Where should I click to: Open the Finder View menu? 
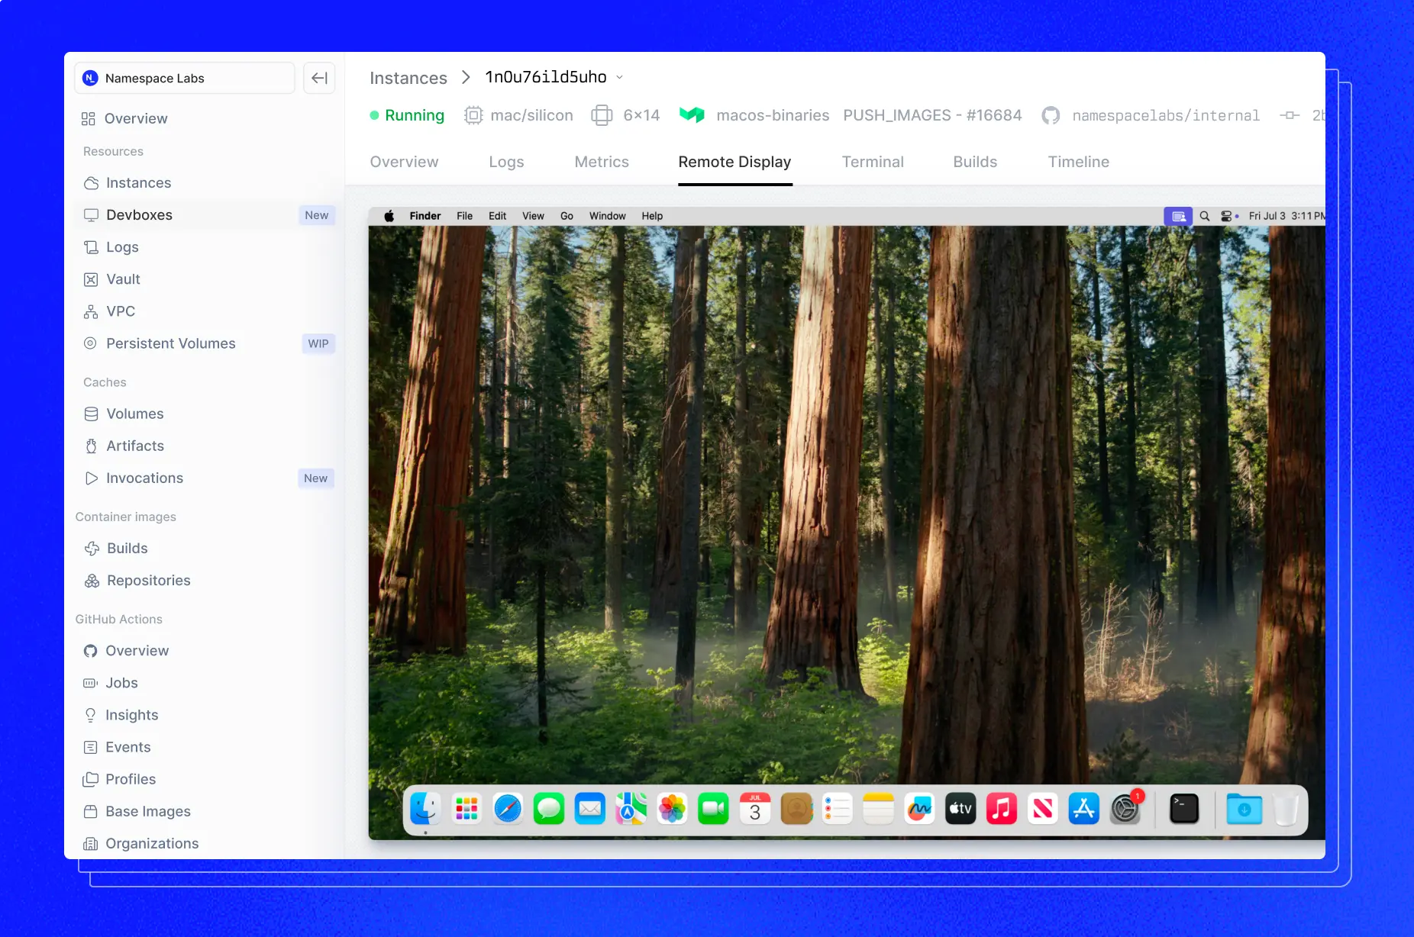533,216
